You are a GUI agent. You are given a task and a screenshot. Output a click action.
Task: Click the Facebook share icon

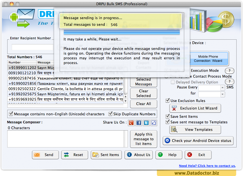(139, 123)
